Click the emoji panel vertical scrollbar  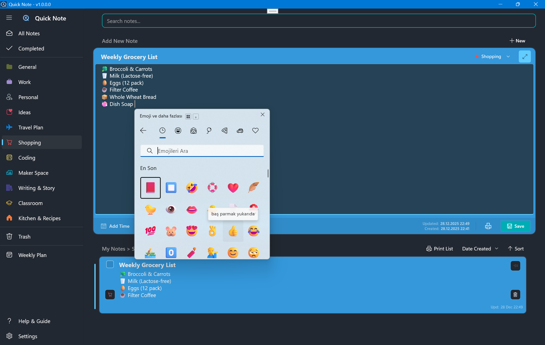click(x=268, y=173)
